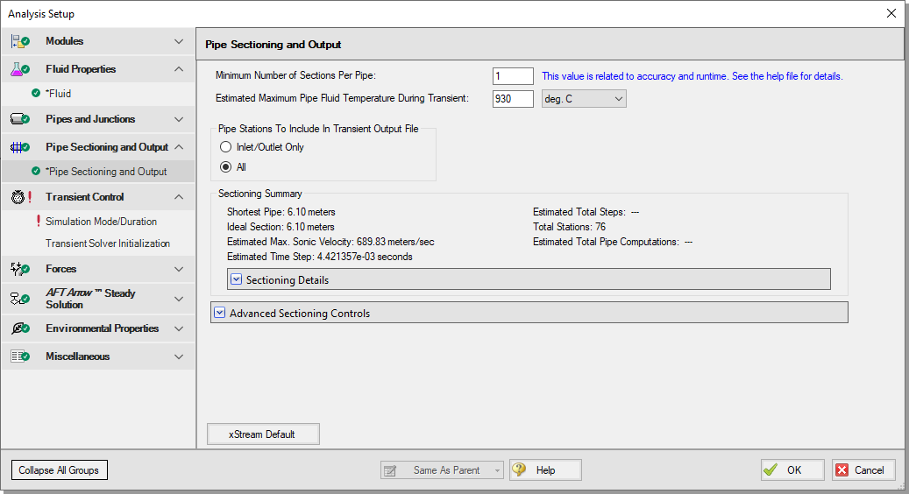Click the Forces group icon
Screen dimensions: 909x494
tap(19, 269)
